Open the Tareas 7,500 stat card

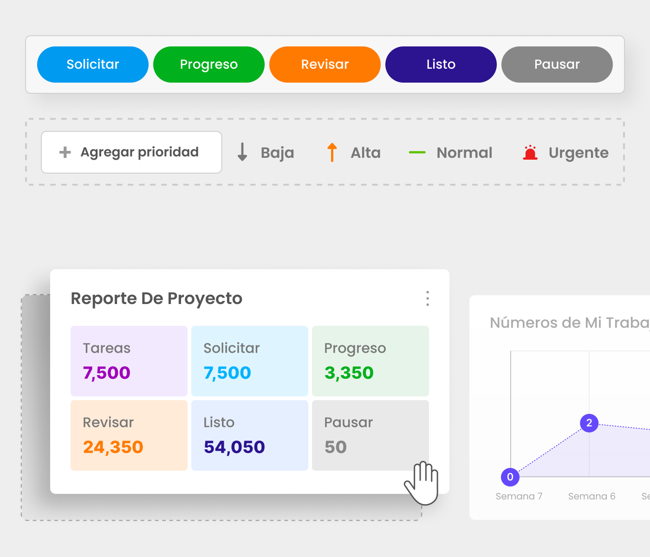129,361
